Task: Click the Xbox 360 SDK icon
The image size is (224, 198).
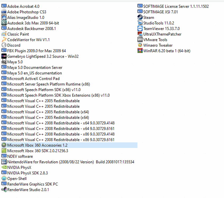Action: point(4,151)
